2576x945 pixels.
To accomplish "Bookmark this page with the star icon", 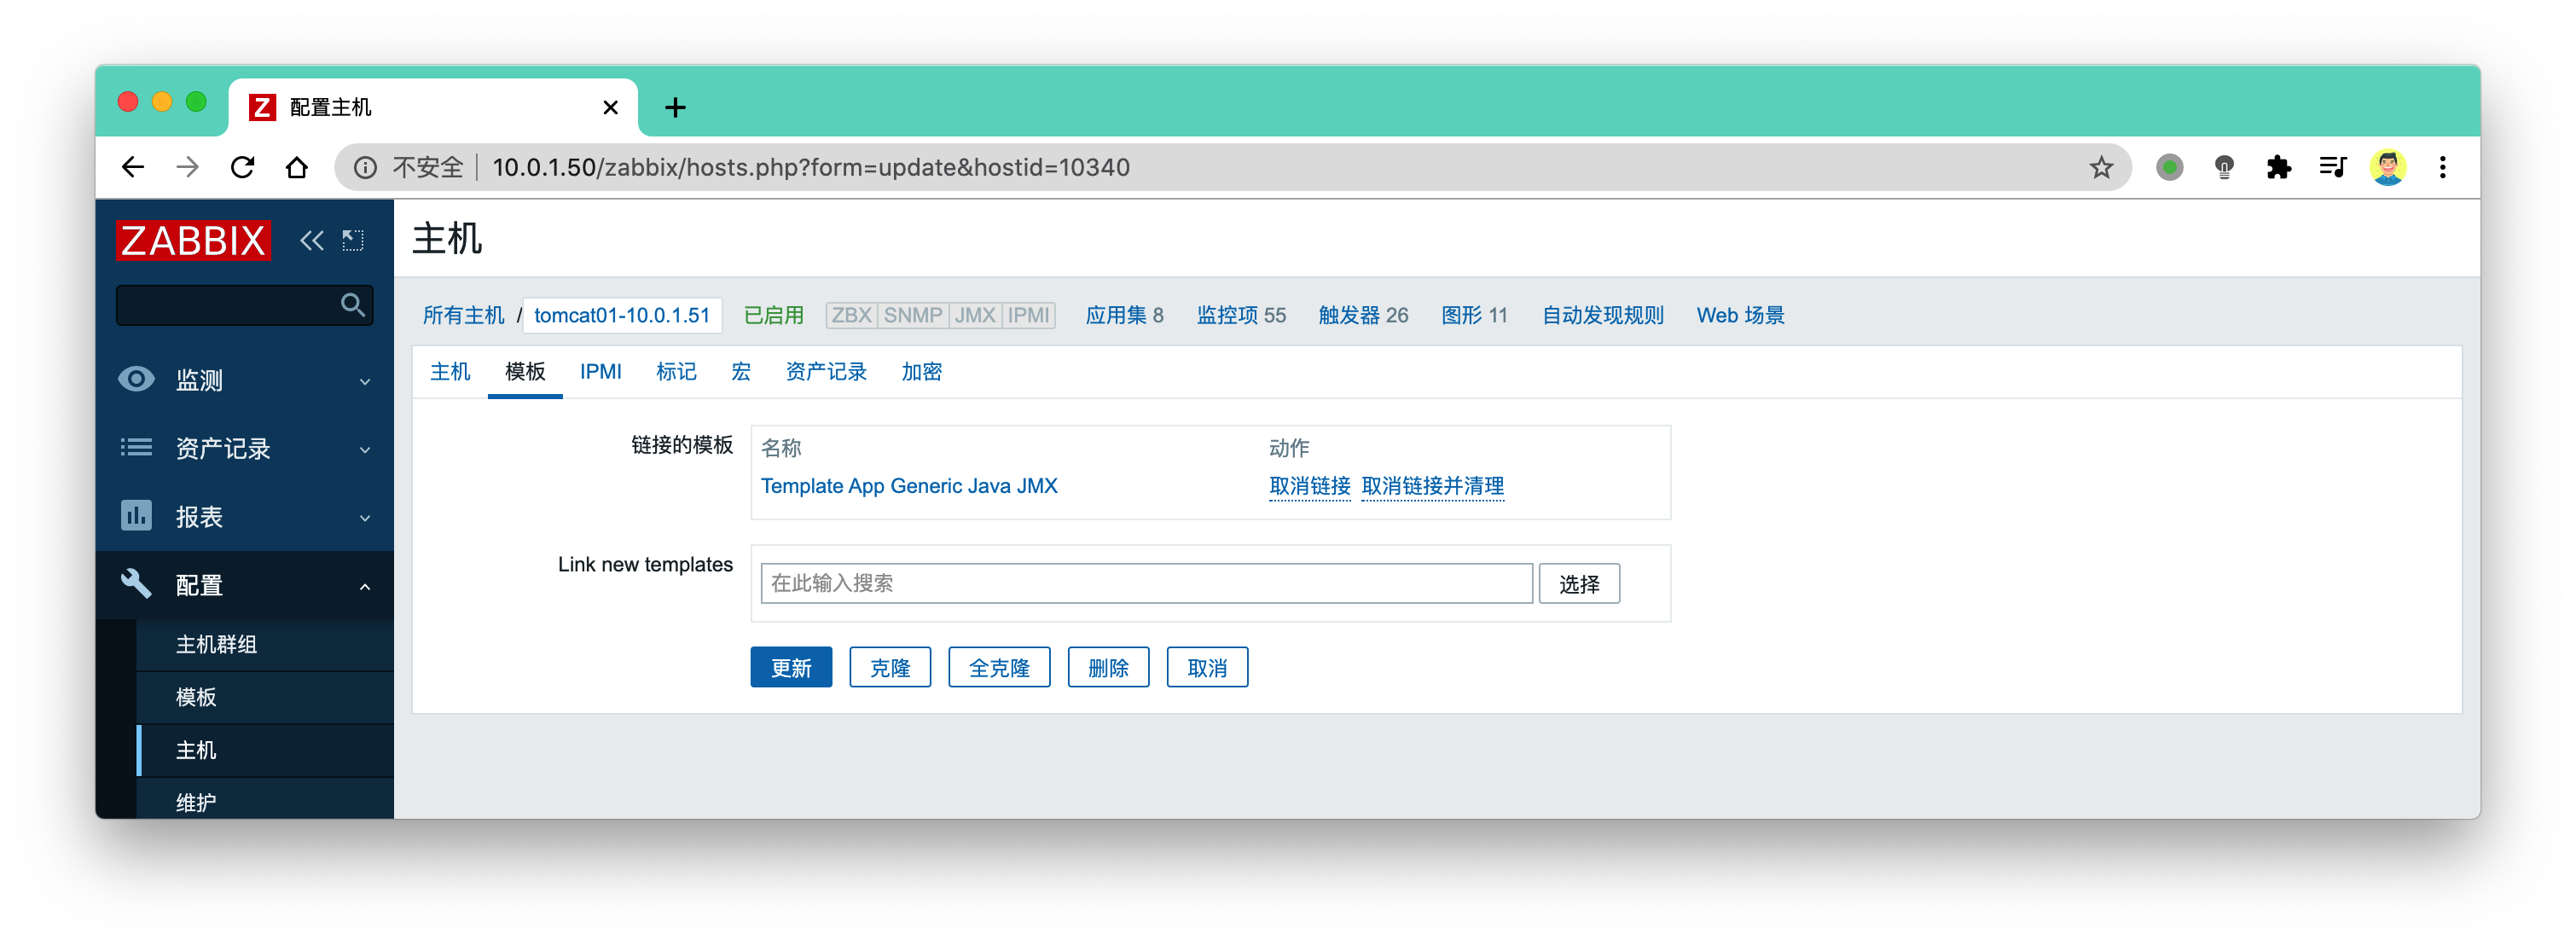I will pyautogui.click(x=2101, y=167).
